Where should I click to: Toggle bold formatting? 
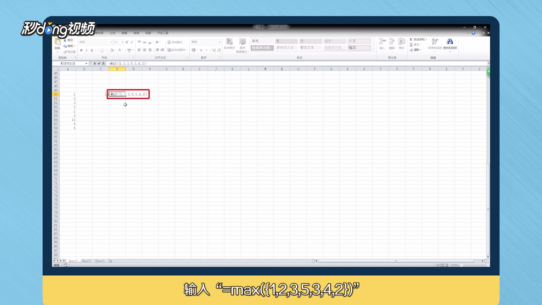(x=81, y=50)
